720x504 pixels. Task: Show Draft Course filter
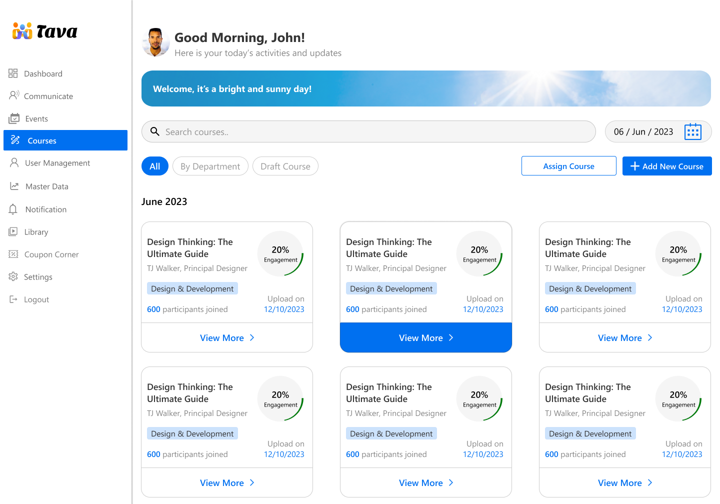coord(285,166)
